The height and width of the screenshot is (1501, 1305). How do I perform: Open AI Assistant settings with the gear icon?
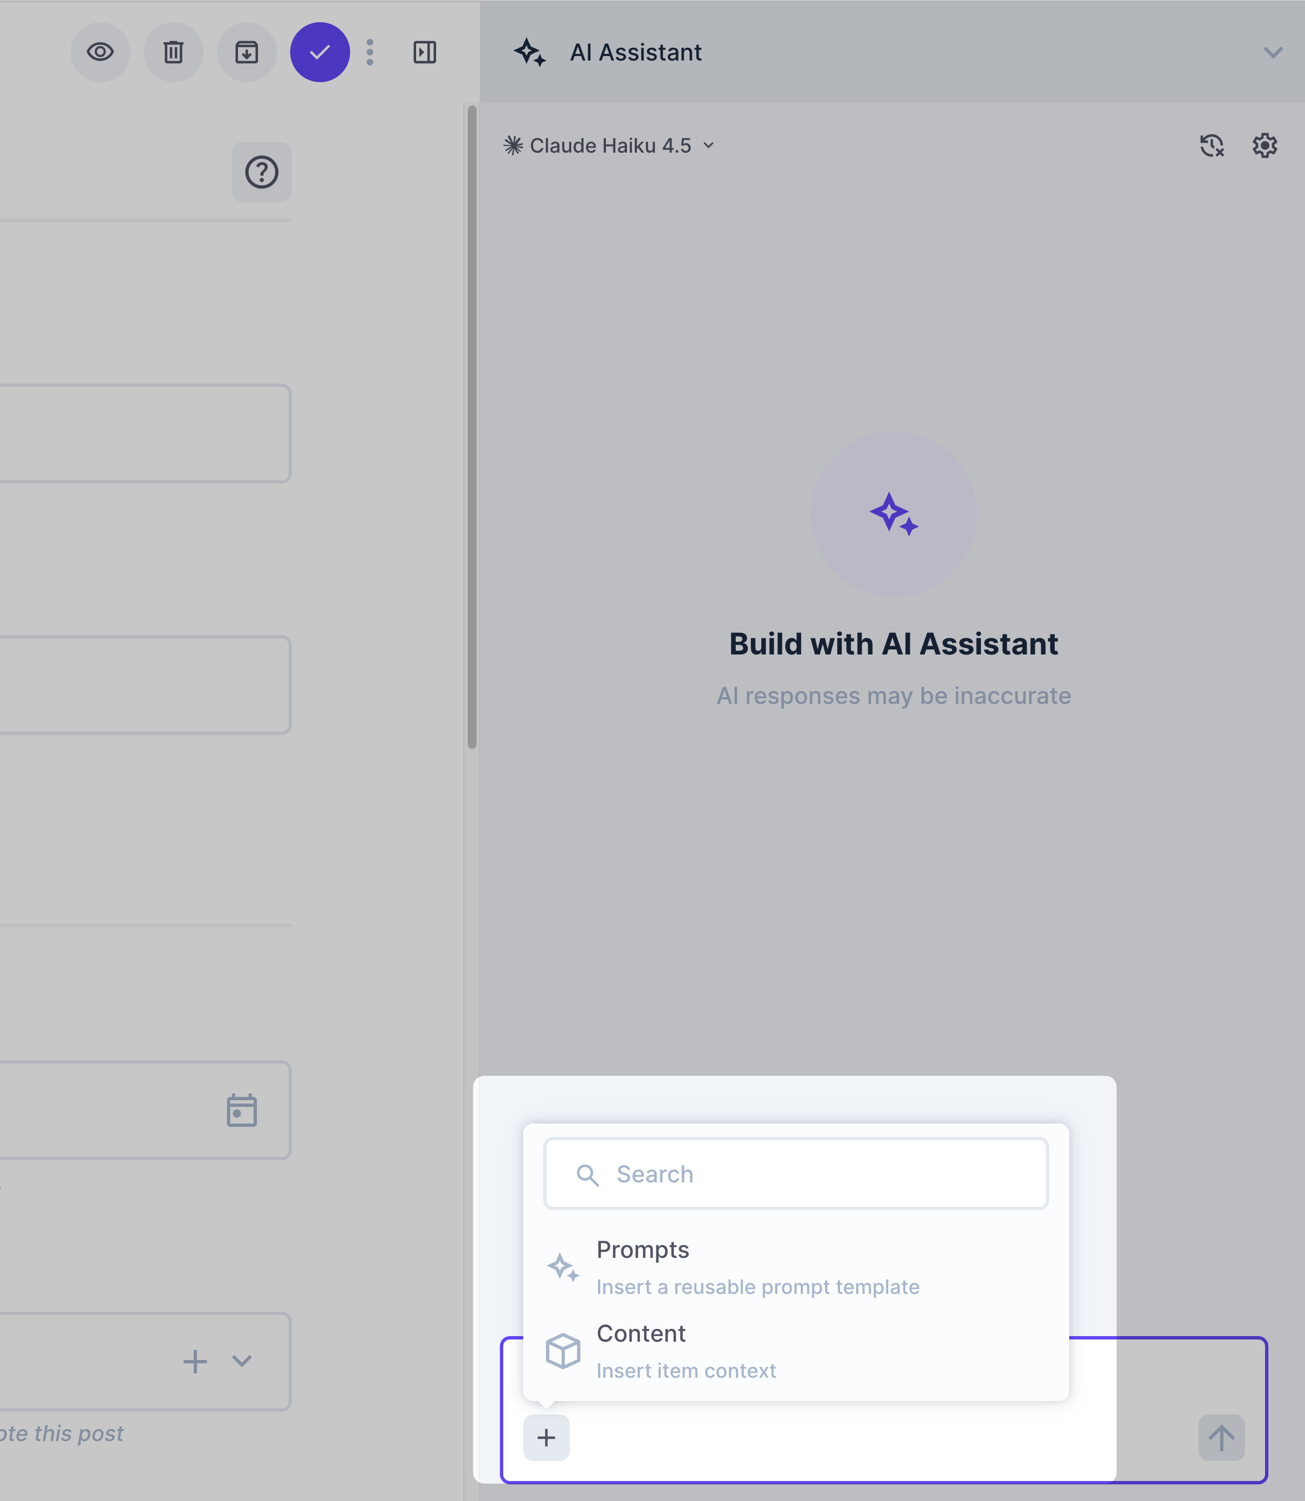pyautogui.click(x=1265, y=145)
